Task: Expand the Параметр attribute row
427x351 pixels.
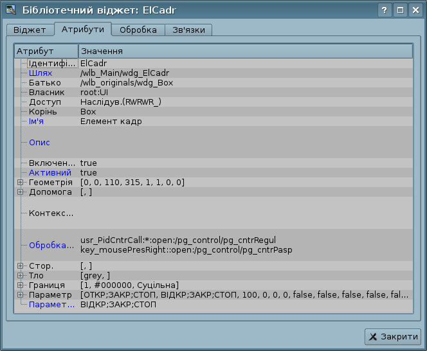Action: (21, 294)
